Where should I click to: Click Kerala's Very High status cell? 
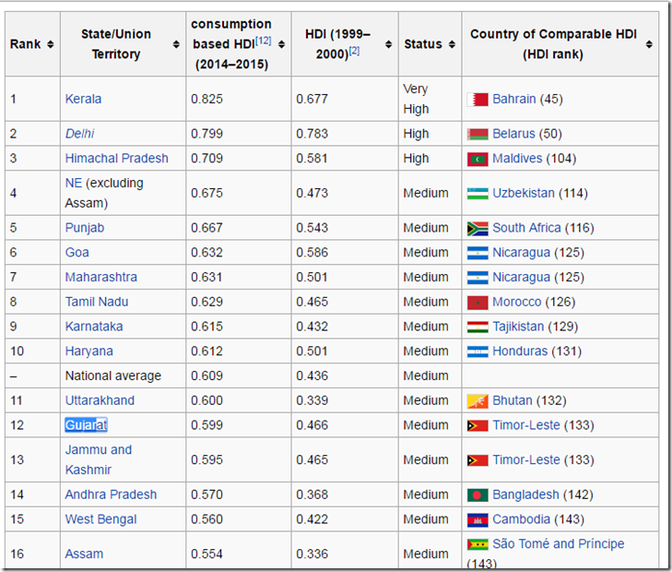(430, 99)
